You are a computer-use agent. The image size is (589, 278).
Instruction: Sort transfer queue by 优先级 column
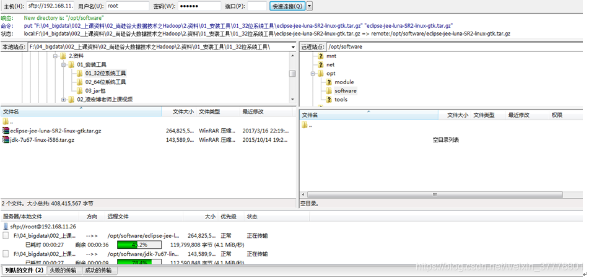coord(230,216)
